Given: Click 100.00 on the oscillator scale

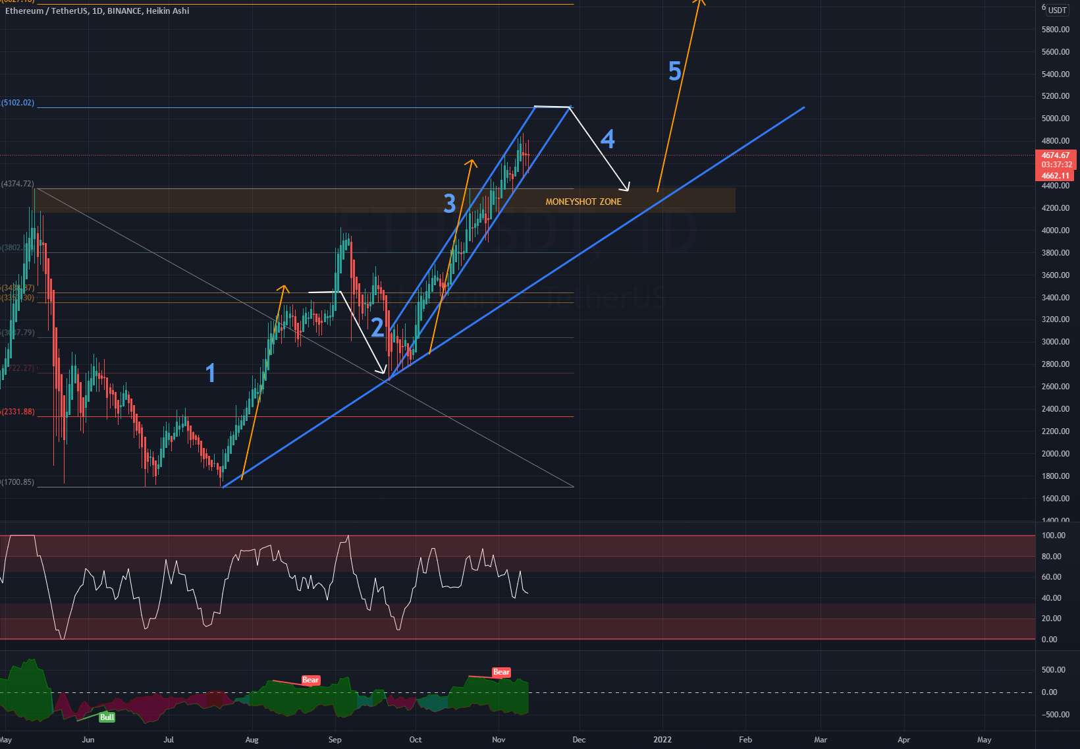Looking at the screenshot, I should pyautogui.click(x=1054, y=536).
